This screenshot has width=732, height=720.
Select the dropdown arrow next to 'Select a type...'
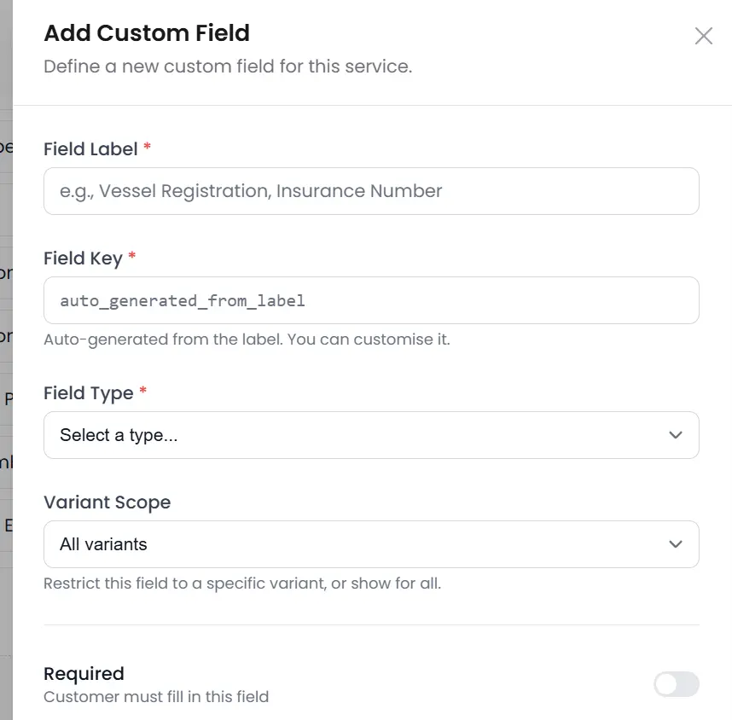pos(675,435)
